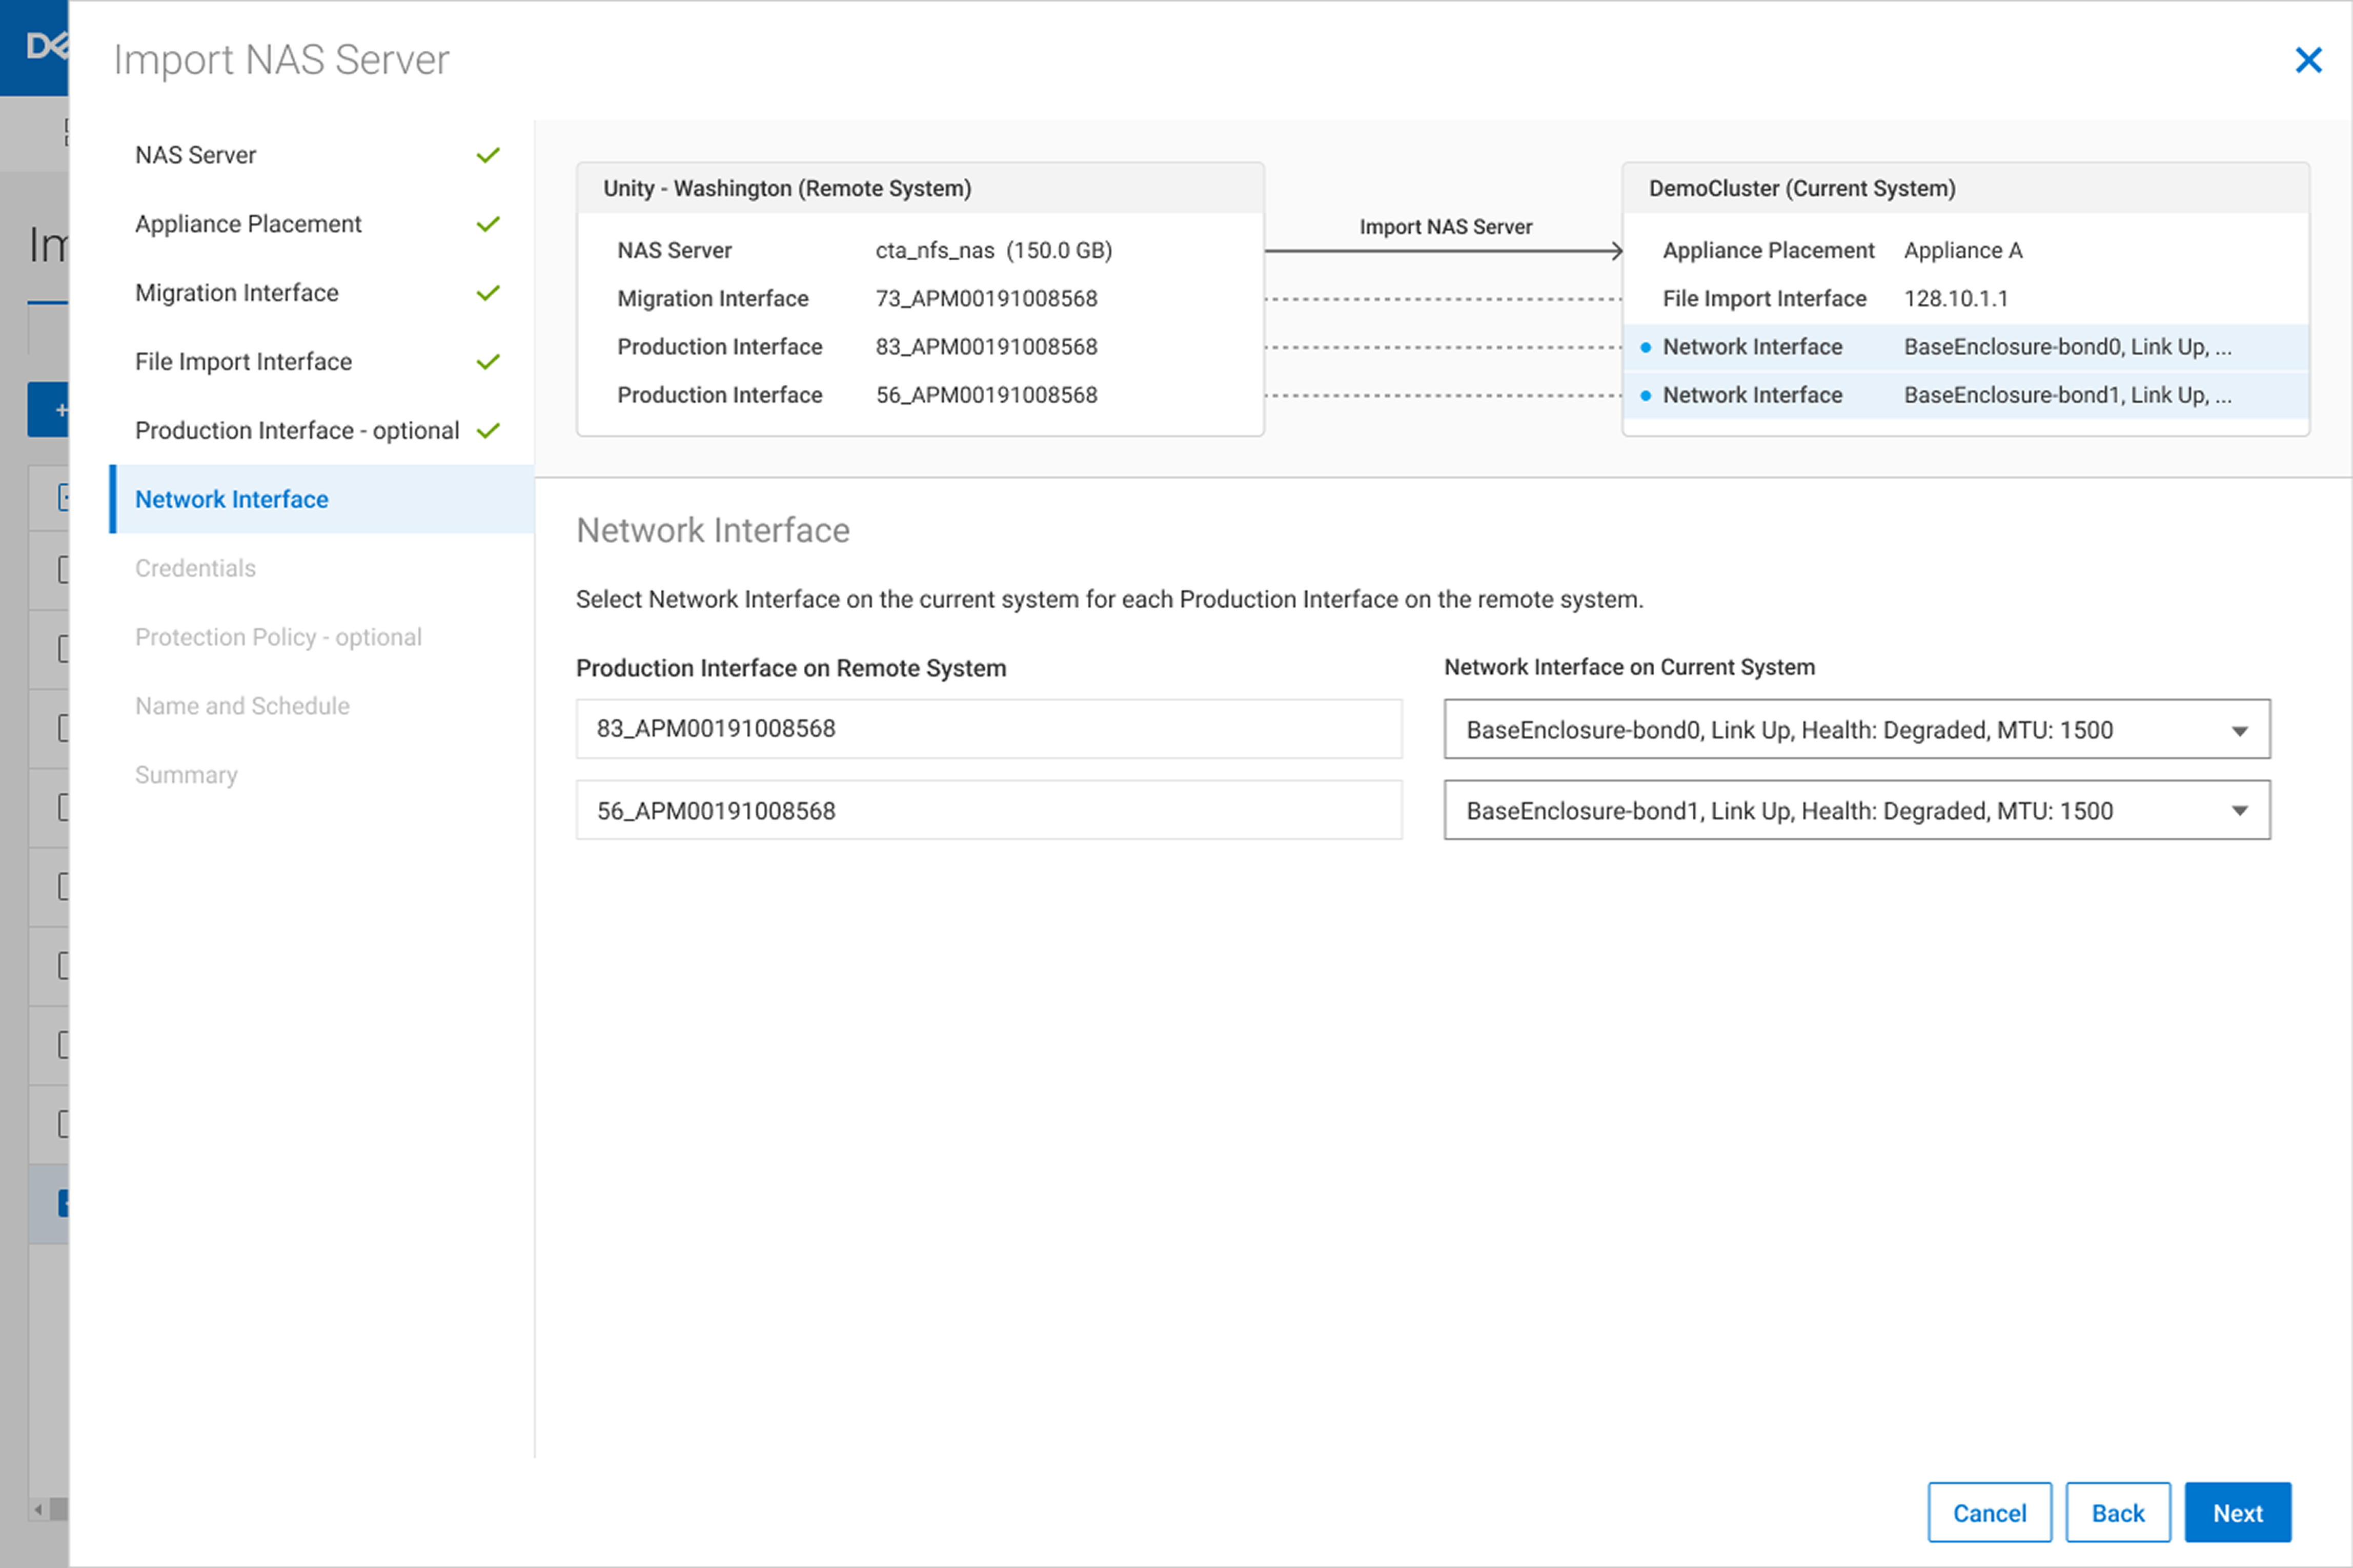
Task: Click the checkmark next to File Import Interface
Action: (488, 362)
